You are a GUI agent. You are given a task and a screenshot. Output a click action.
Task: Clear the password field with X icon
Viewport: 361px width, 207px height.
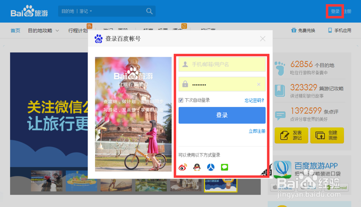click(x=259, y=84)
